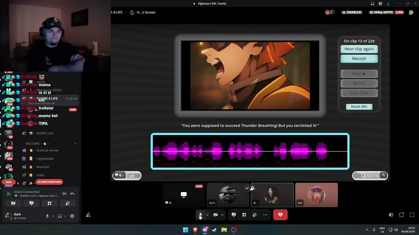Open User Settings gear
Viewport: 419px width, 235px height.
(72, 216)
